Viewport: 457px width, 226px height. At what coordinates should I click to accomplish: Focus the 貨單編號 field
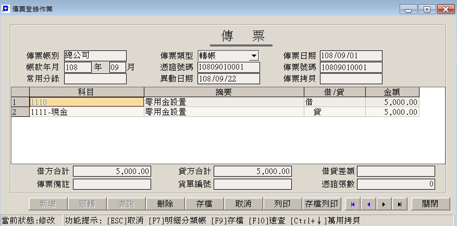[252, 184]
